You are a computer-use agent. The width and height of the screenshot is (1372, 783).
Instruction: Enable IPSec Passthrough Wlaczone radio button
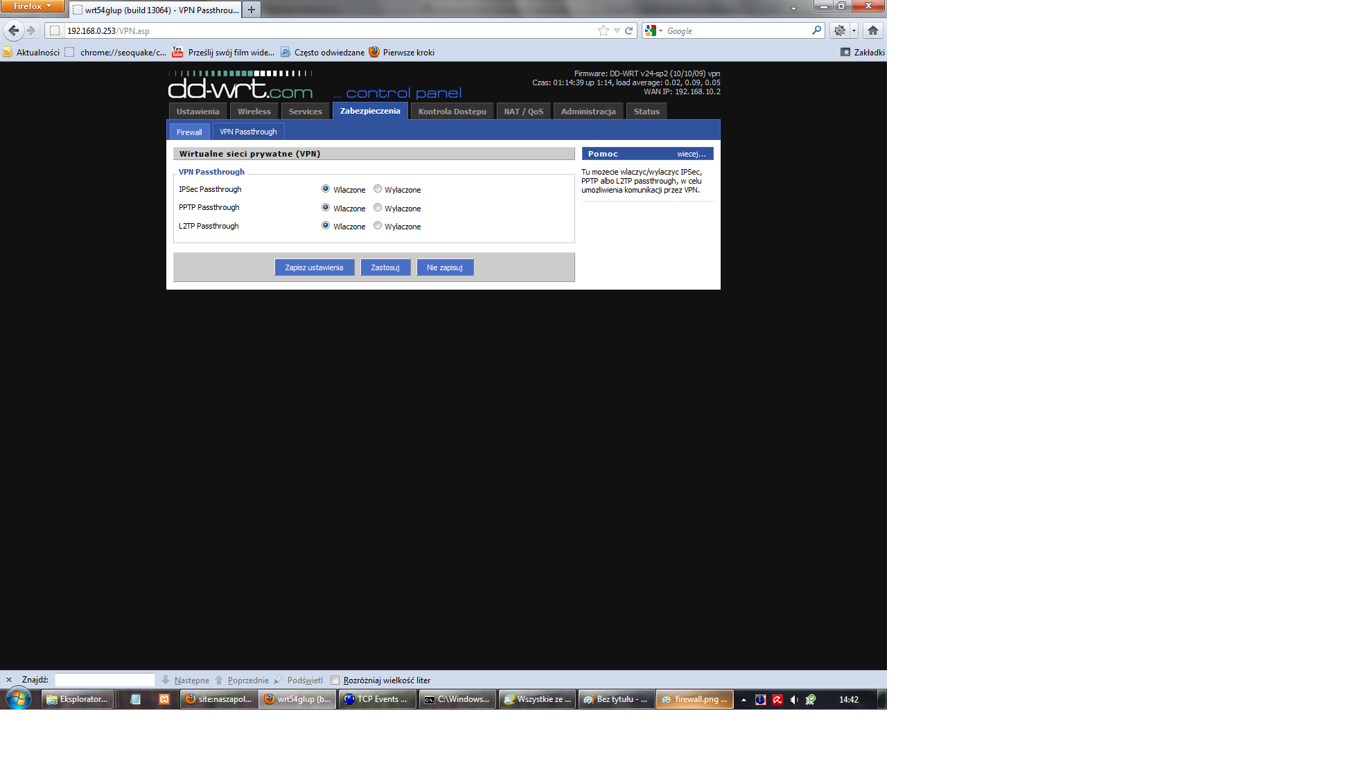click(326, 189)
